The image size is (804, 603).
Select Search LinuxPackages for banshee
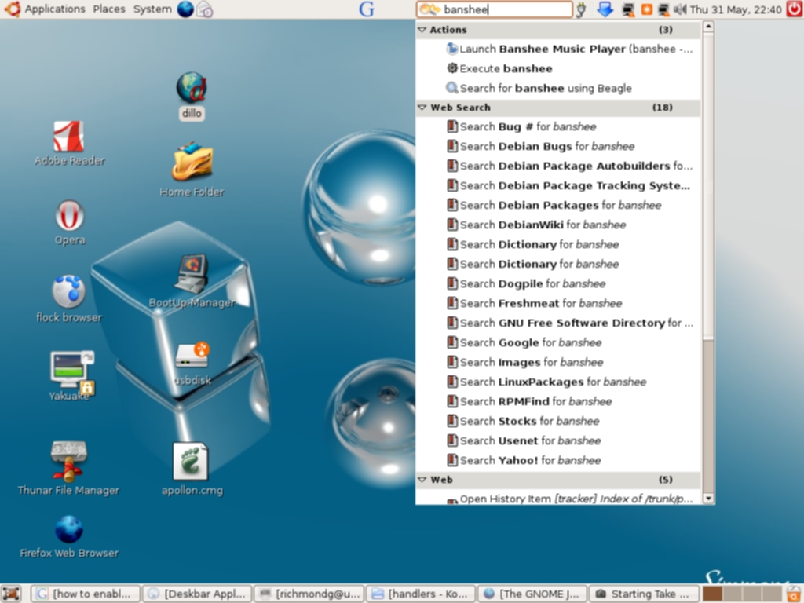pos(558,382)
